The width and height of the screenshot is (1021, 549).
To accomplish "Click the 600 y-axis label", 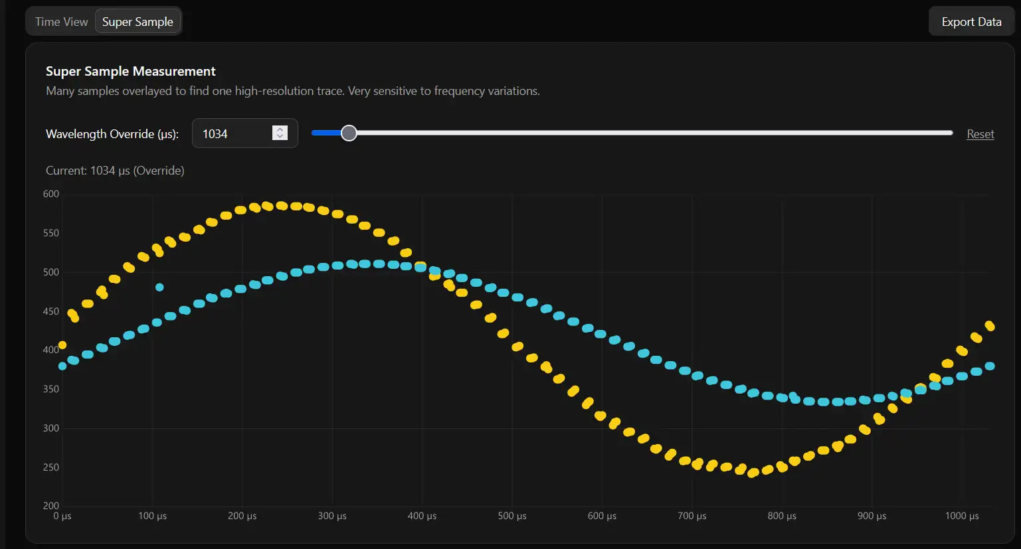I will (x=51, y=194).
